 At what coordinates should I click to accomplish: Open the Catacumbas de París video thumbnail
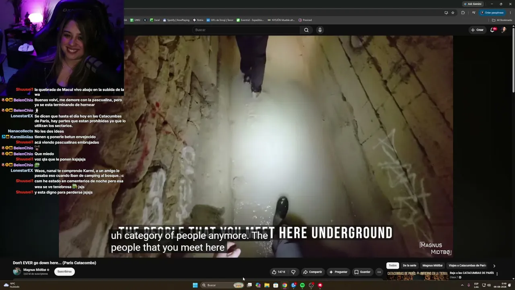[417, 275]
